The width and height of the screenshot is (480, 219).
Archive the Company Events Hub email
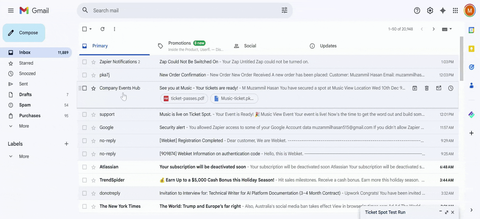[x=415, y=88]
